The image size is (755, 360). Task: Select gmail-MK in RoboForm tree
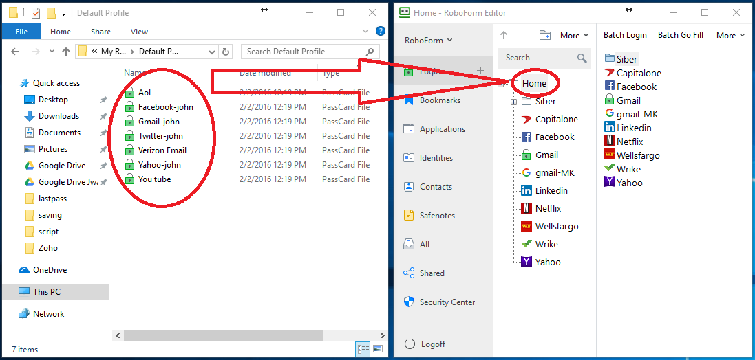[549, 172]
